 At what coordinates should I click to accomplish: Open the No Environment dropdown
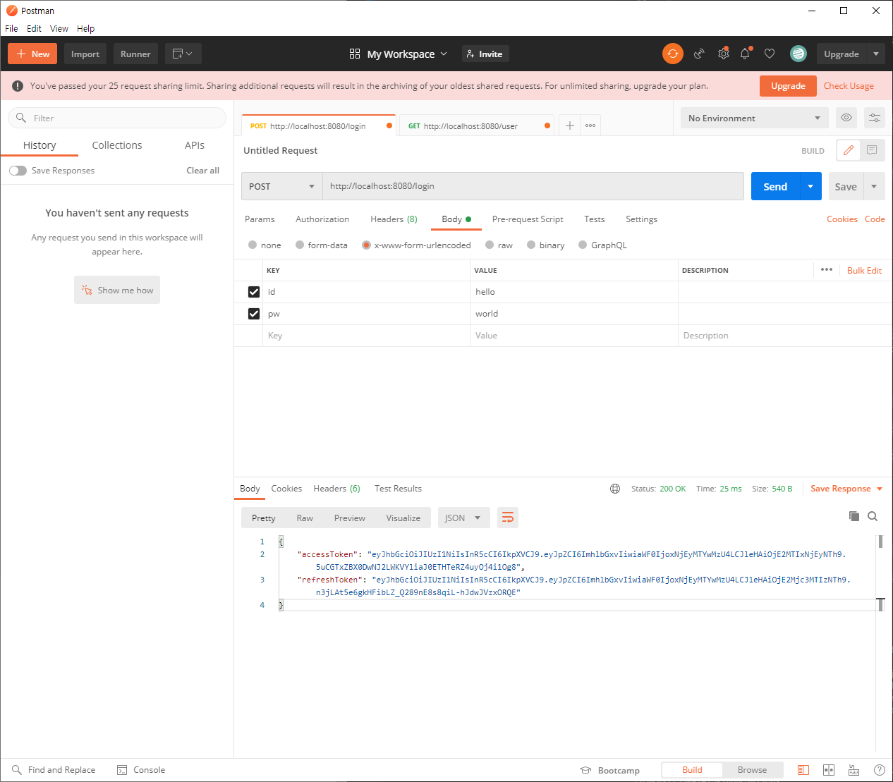tap(754, 118)
